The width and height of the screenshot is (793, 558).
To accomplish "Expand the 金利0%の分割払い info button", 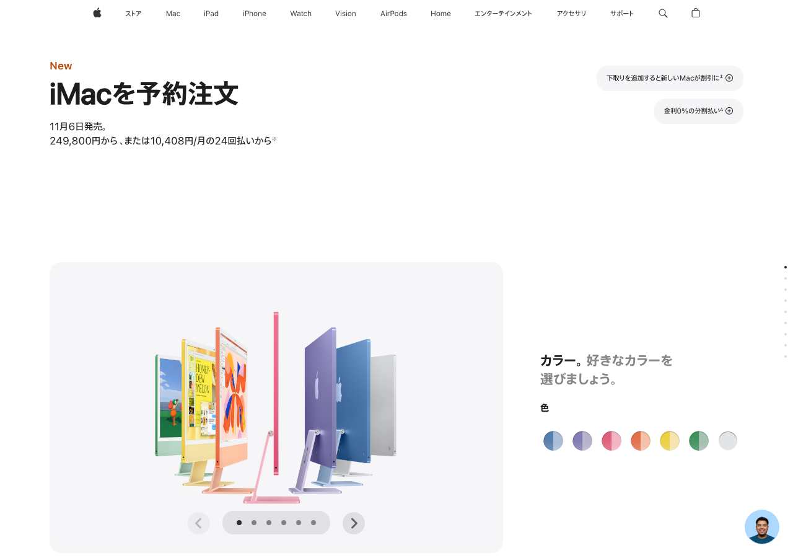I will click(699, 111).
